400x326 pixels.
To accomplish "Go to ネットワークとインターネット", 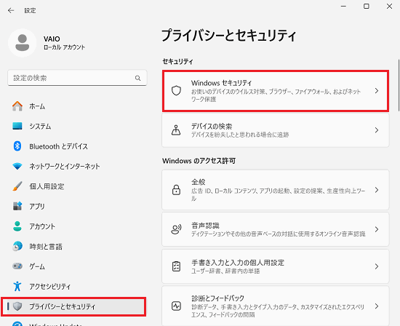I will 65,167.
